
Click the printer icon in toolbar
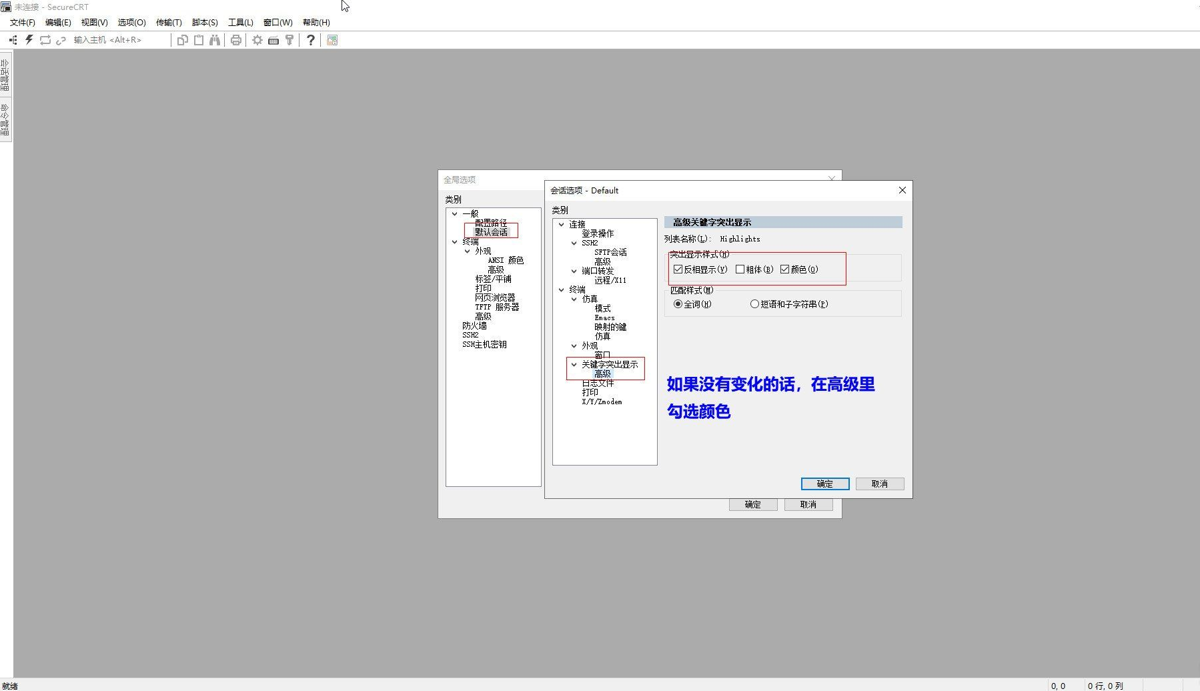(236, 40)
